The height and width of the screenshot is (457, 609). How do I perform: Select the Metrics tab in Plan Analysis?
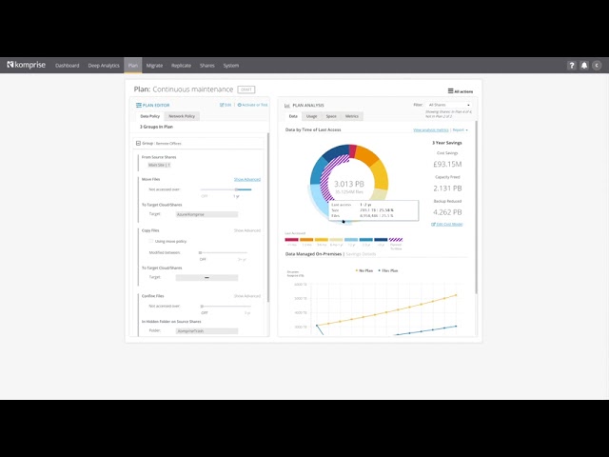click(x=352, y=116)
